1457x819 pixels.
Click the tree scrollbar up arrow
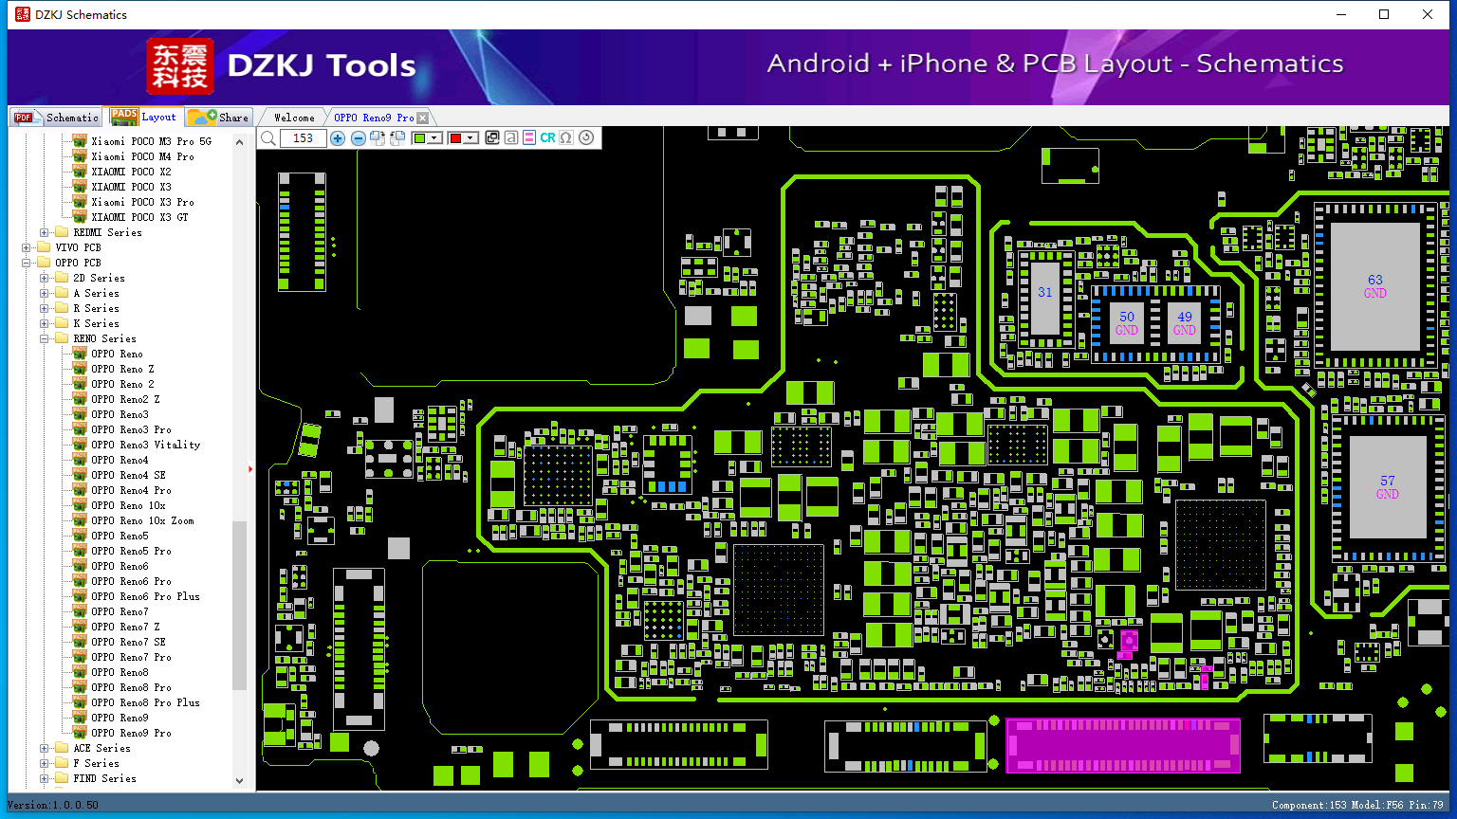point(239,142)
